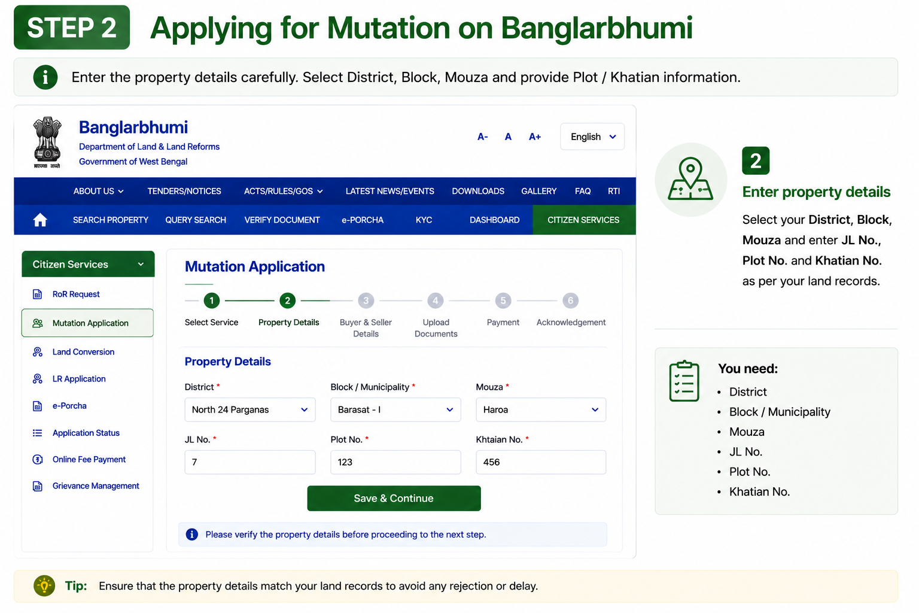Click the Mutation Application people icon
Image resolution: width=919 pixels, height=613 pixels.
point(37,323)
